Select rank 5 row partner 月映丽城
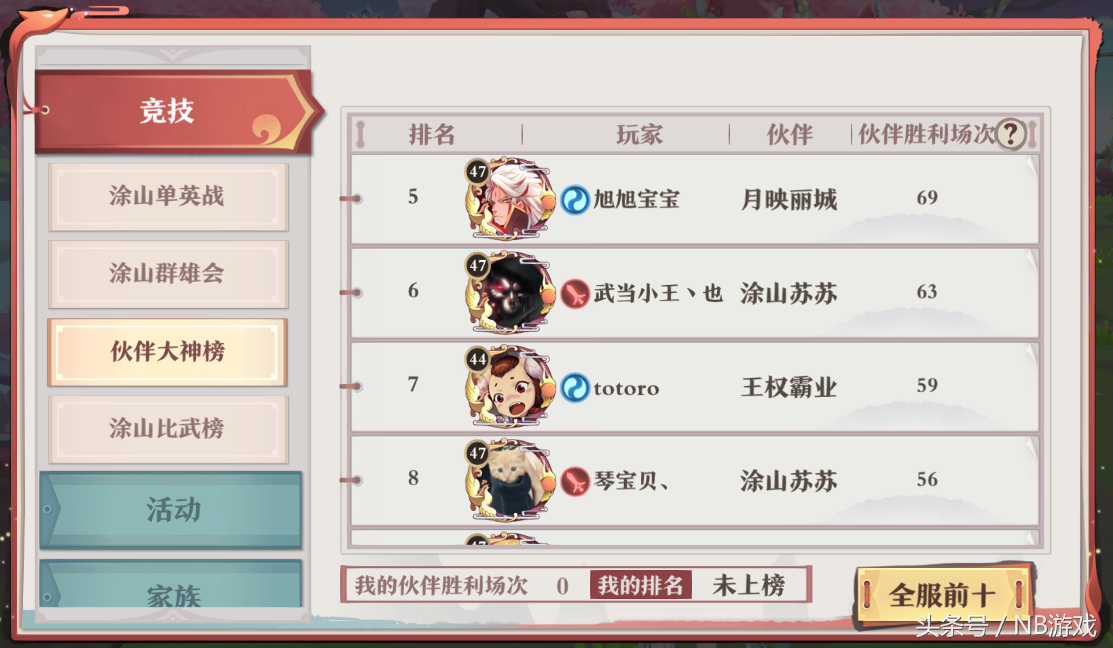 (x=788, y=199)
